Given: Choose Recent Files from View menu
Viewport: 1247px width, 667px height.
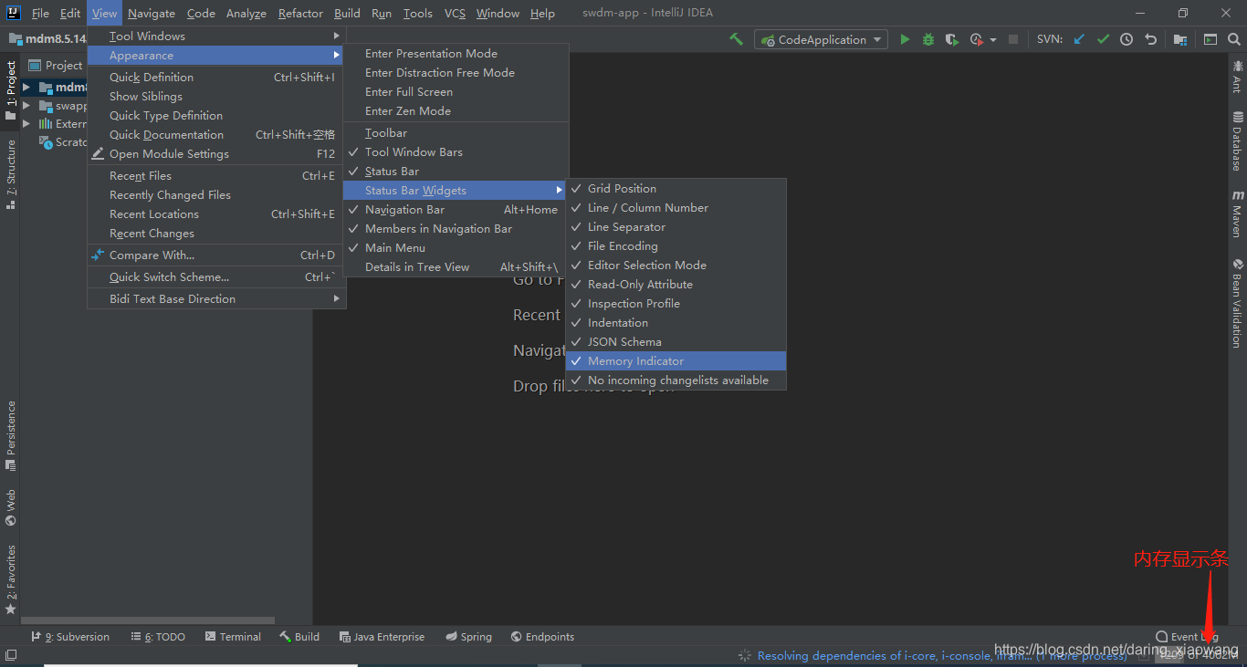Looking at the screenshot, I should pyautogui.click(x=216, y=176).
